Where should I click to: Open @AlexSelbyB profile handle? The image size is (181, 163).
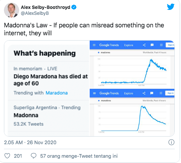point(35,13)
